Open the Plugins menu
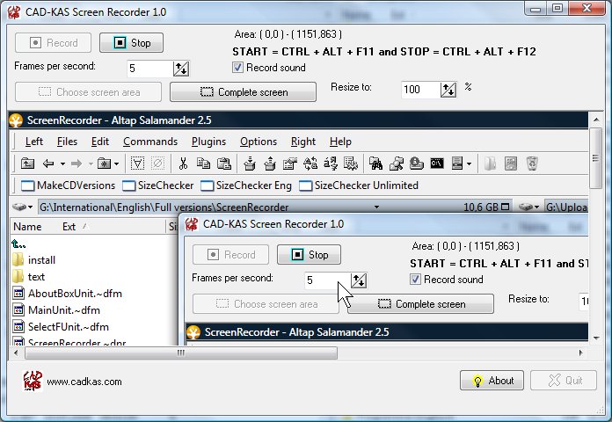612x422 pixels. click(208, 142)
